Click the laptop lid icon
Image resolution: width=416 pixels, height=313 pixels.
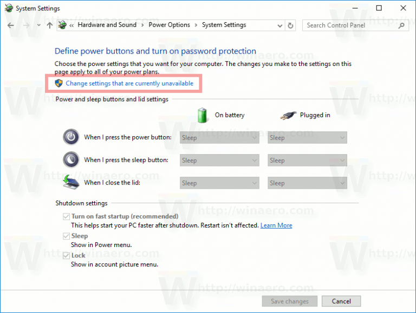pyautogui.click(x=71, y=182)
